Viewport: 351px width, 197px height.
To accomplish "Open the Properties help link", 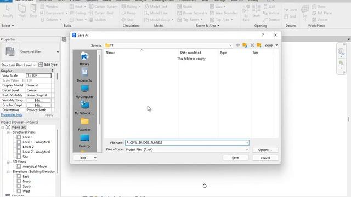I will pos(12,115).
